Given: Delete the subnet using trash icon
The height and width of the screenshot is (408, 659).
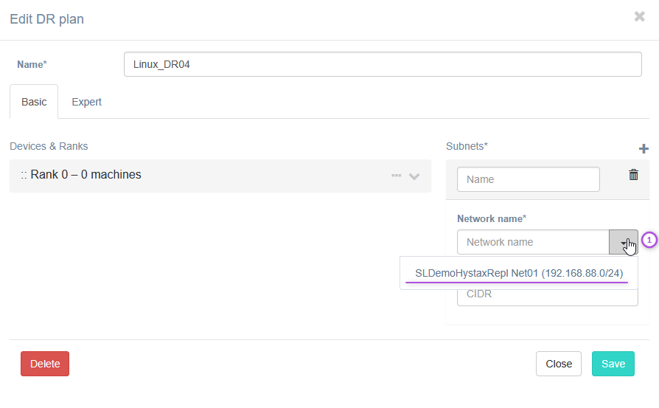Looking at the screenshot, I should 633,175.
